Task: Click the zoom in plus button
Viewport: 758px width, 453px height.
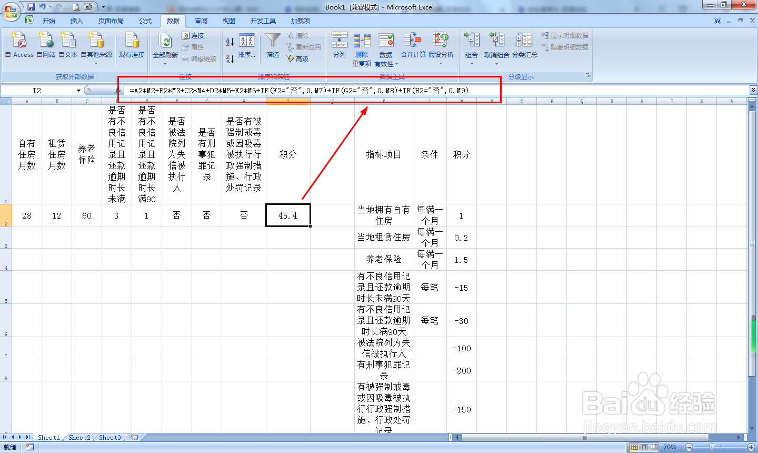Action: coord(751,447)
